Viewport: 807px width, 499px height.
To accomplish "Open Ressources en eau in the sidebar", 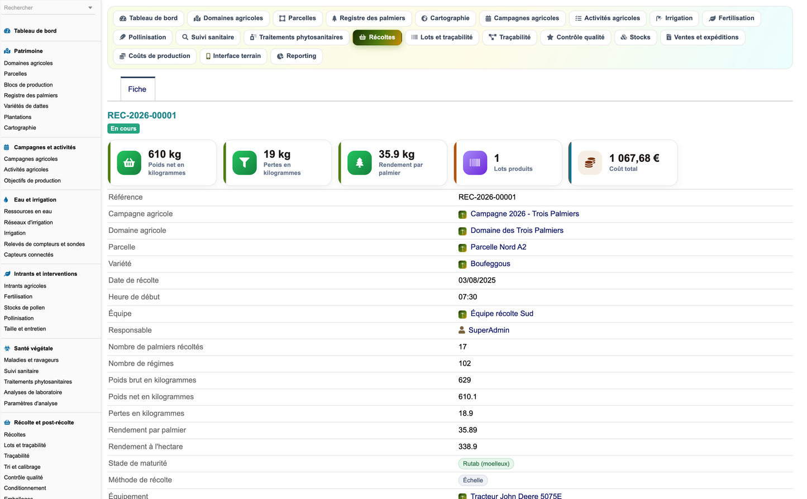I will [x=28, y=212].
